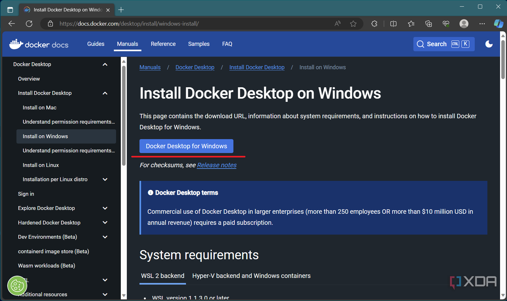Viewport: 507px width, 301px height.
Task: Expand the Additional resources section
Action: tap(105, 295)
